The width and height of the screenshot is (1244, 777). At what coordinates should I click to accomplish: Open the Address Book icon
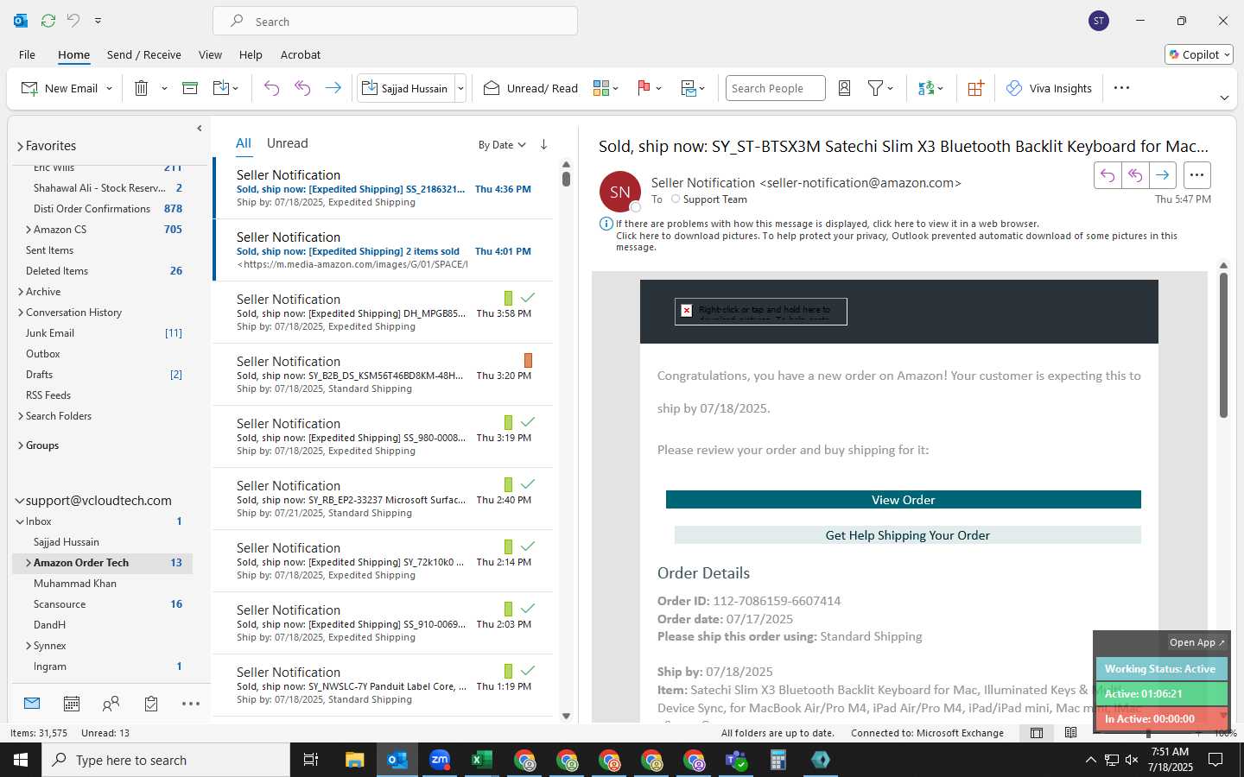tap(845, 88)
